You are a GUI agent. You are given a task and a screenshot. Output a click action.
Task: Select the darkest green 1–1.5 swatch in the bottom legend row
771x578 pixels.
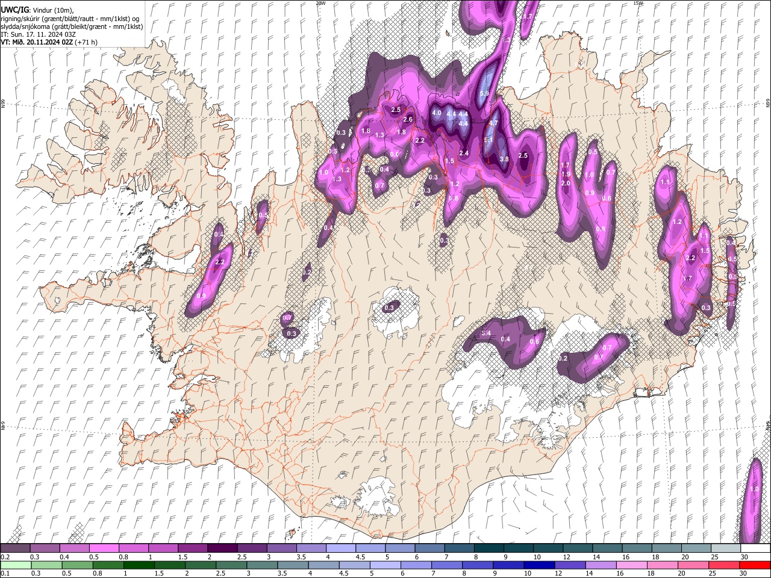[139, 565]
